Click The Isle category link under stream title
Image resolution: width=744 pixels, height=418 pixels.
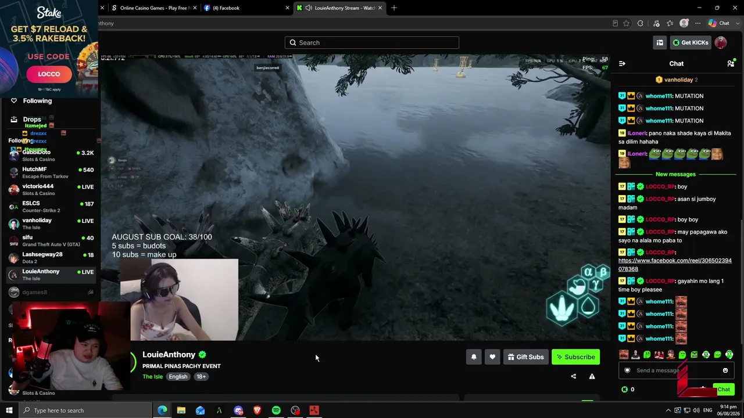click(153, 377)
